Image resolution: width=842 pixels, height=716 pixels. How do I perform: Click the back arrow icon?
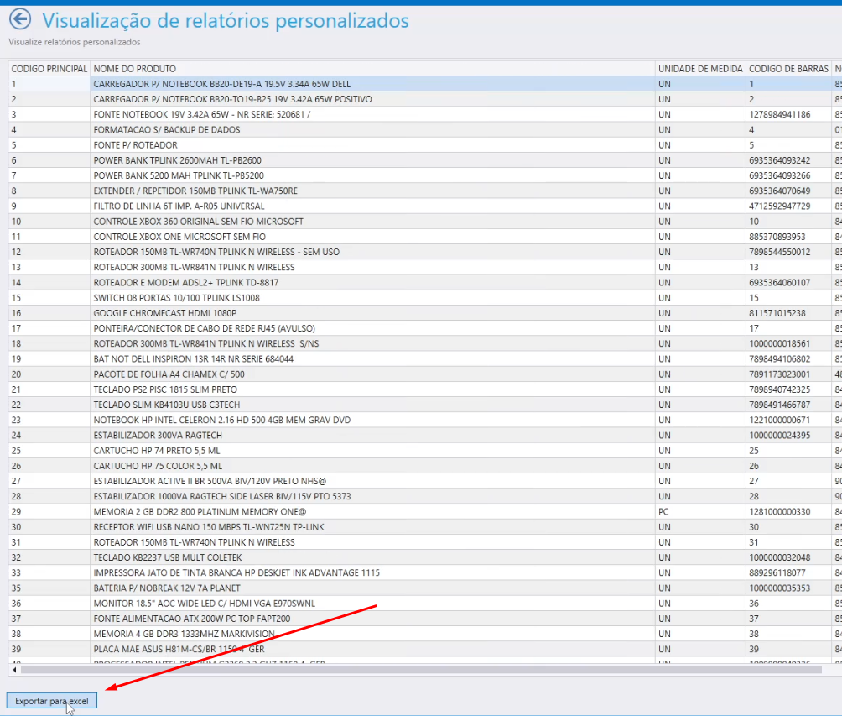18,19
